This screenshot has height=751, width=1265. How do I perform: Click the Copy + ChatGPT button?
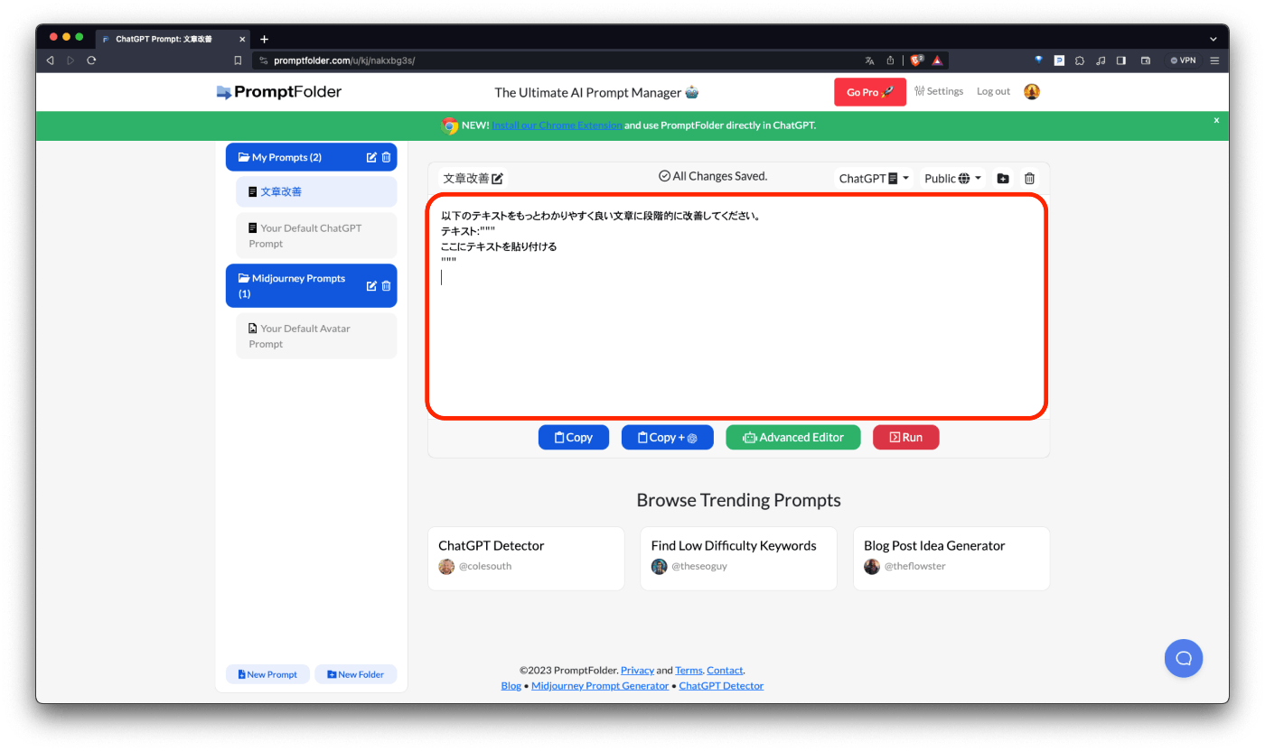668,437
